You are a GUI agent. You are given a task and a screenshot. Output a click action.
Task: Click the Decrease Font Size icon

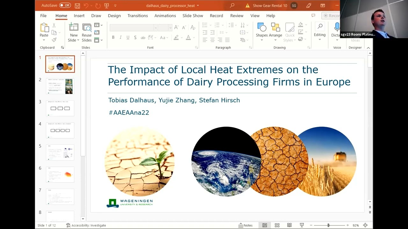pyautogui.click(x=184, y=28)
